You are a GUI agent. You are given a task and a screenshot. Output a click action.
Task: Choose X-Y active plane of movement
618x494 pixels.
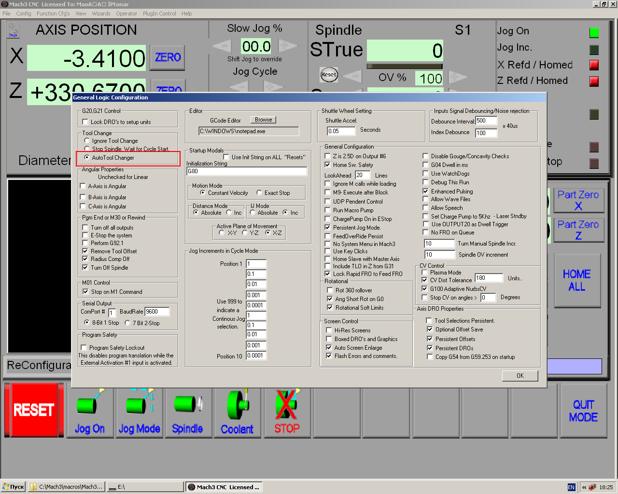(x=222, y=233)
